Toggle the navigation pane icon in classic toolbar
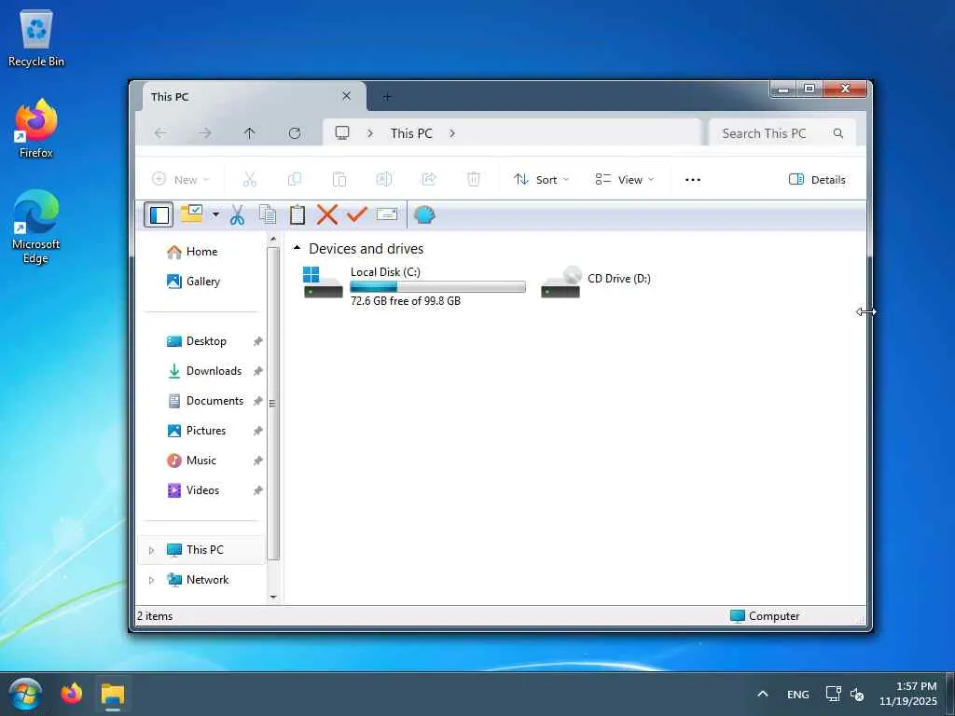 (x=159, y=215)
